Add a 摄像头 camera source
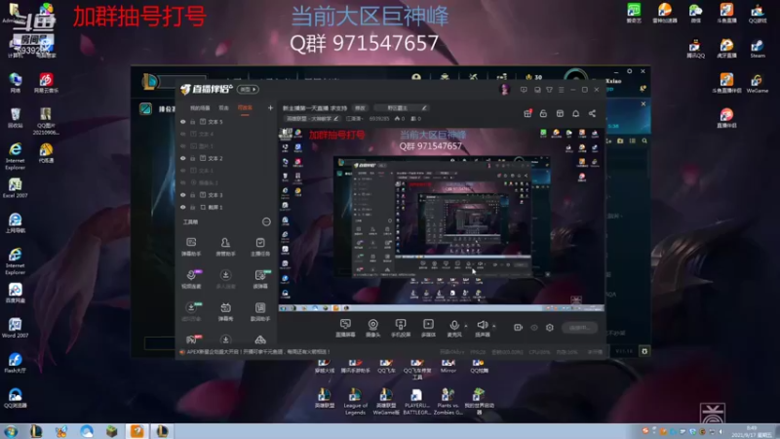The height and width of the screenshot is (439, 780). point(372,328)
